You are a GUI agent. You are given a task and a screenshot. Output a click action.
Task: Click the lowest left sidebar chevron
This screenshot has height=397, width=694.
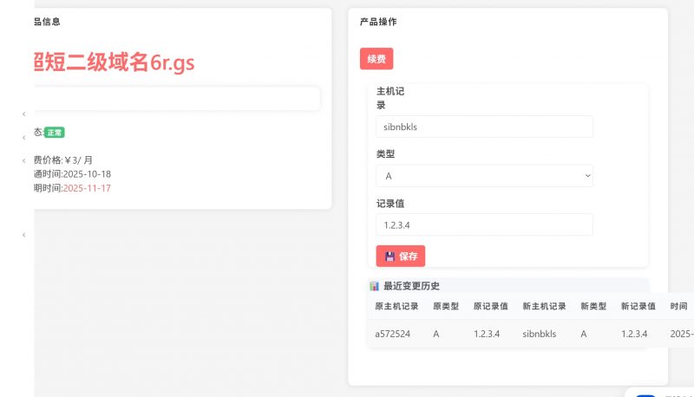tap(23, 235)
